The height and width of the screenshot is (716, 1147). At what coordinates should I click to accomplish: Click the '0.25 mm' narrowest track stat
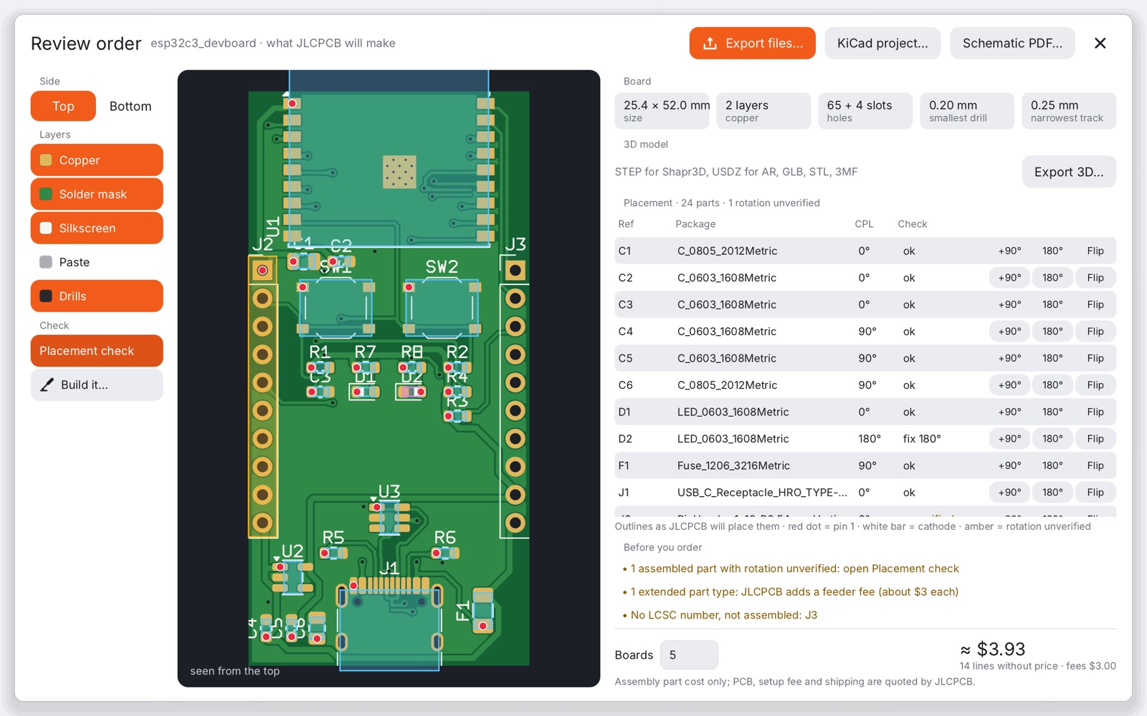pos(1069,111)
